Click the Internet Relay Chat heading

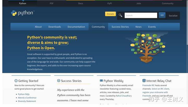click(x=159, y=81)
